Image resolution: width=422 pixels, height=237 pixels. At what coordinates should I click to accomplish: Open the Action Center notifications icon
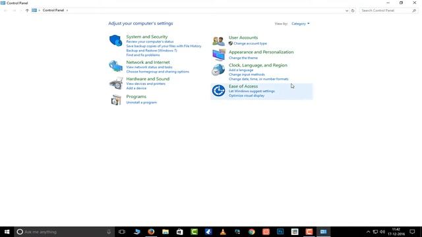coord(412,232)
